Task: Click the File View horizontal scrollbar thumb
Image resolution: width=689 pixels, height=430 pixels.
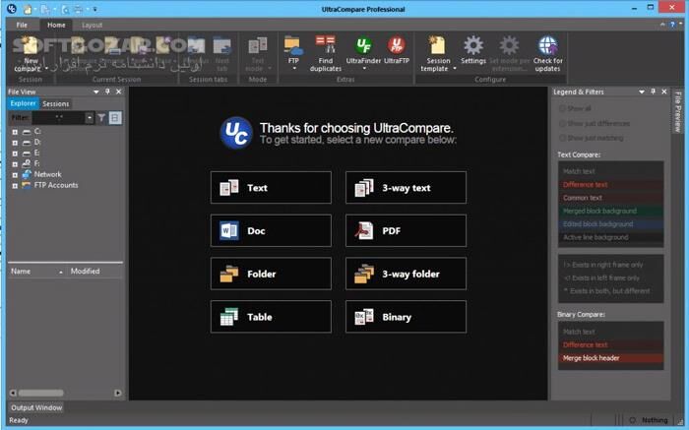Action: [41, 393]
